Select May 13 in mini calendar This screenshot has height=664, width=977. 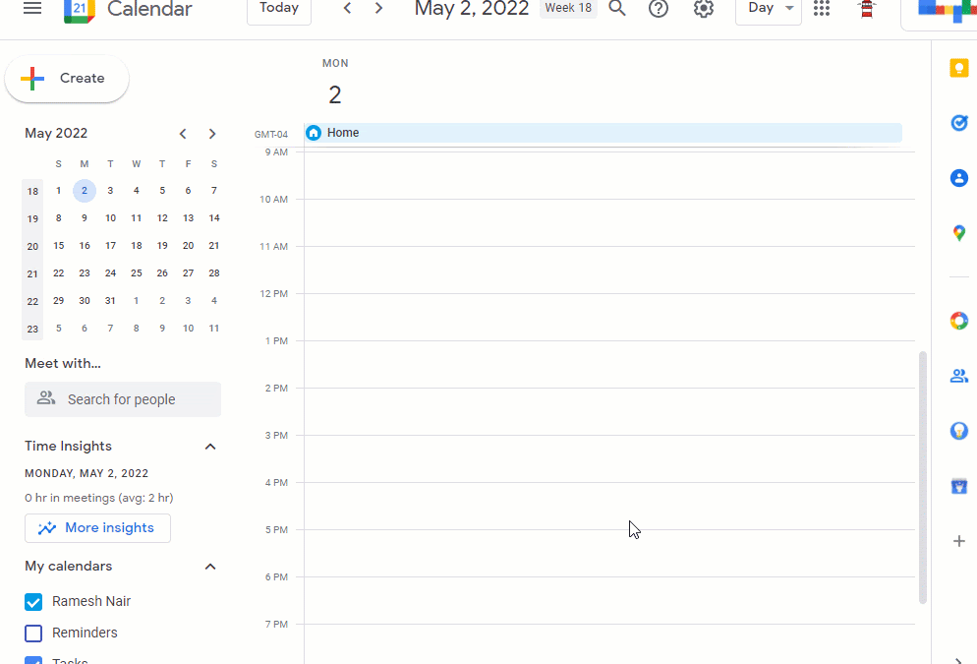[x=188, y=218]
